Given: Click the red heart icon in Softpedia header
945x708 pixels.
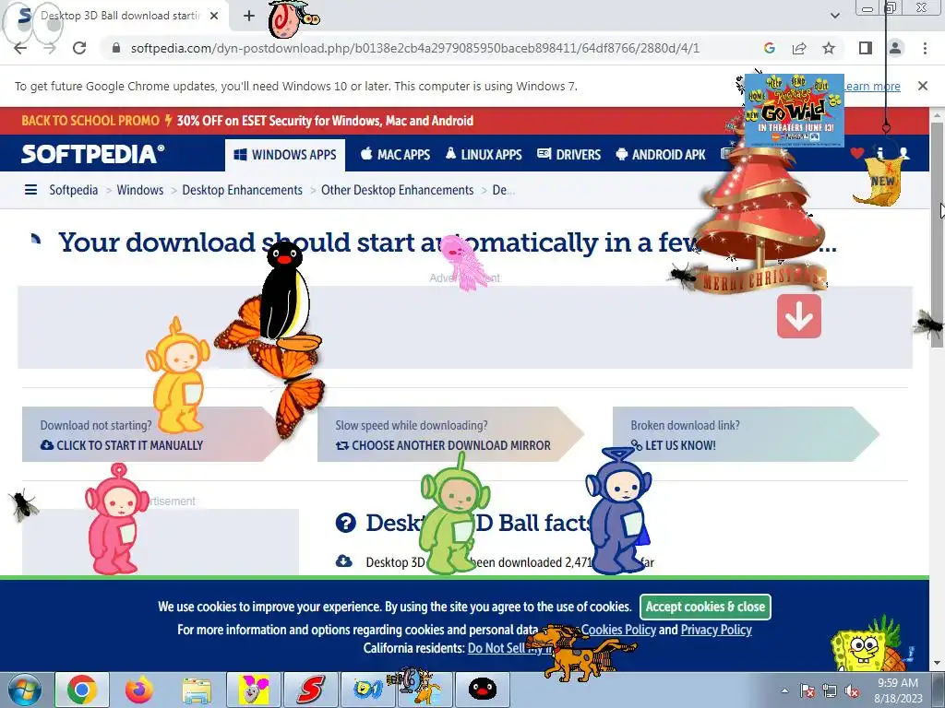Looking at the screenshot, I should (x=857, y=154).
